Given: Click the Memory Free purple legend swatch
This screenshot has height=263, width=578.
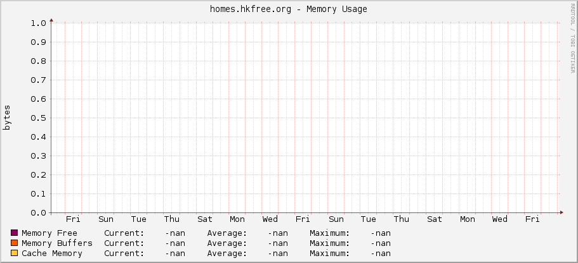Looking at the screenshot, I should (x=15, y=233).
